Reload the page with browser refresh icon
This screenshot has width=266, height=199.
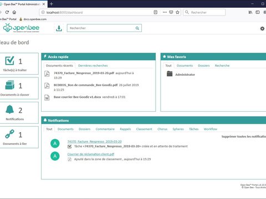pyautogui.click(x=7, y=12)
